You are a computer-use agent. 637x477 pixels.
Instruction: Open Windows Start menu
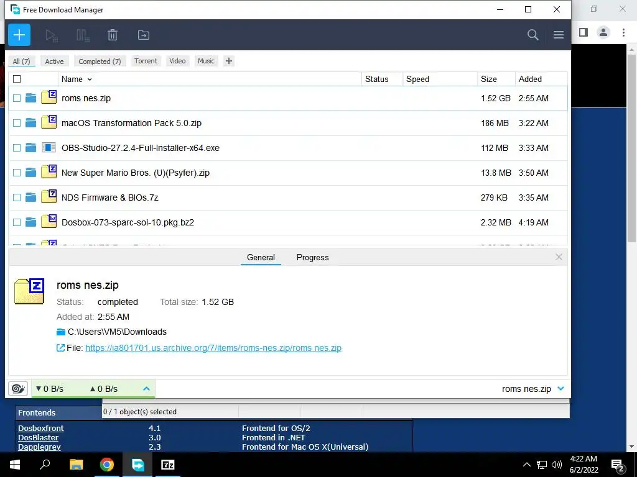tap(15, 465)
